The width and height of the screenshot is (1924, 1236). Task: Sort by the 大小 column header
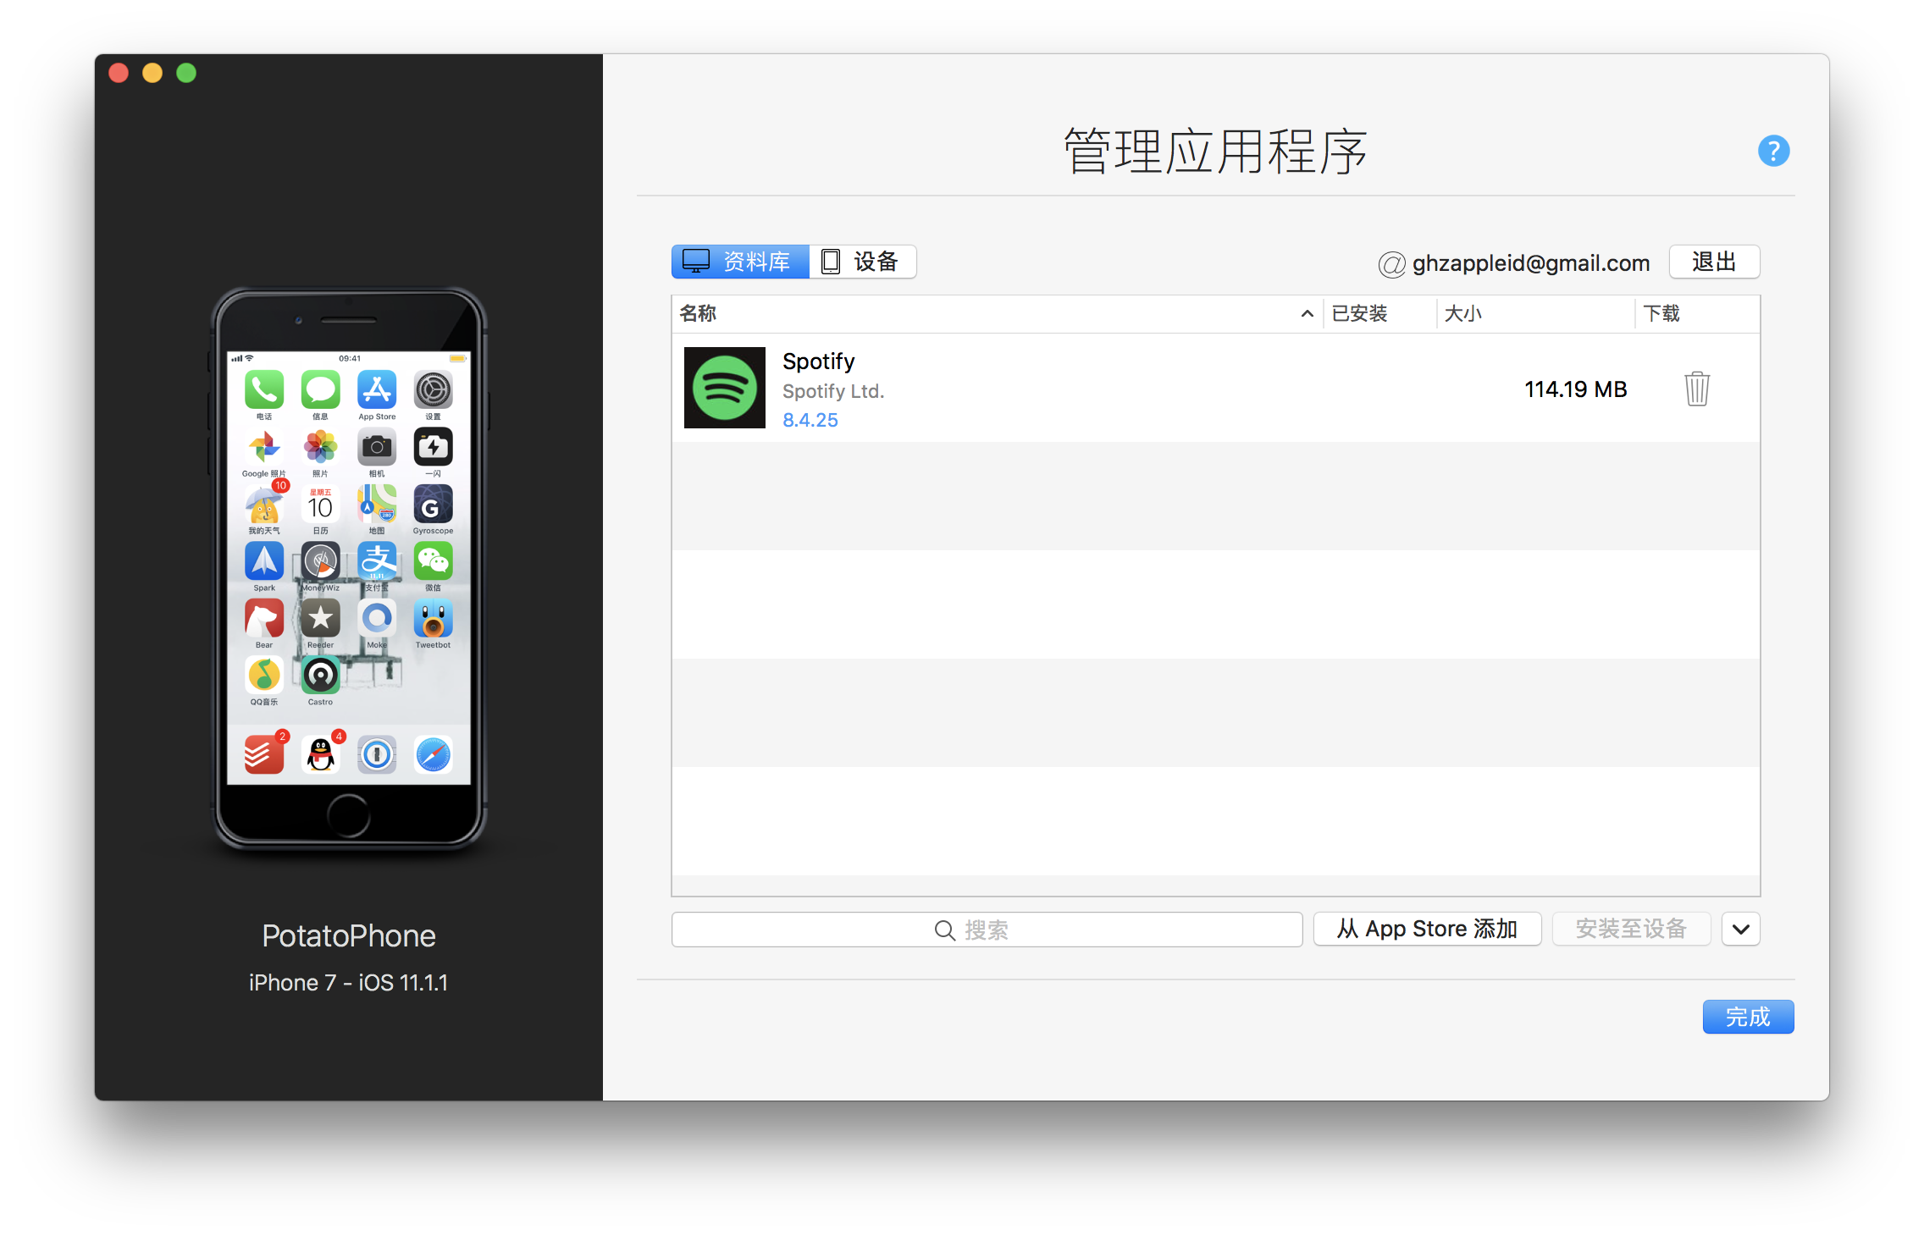(x=1535, y=314)
